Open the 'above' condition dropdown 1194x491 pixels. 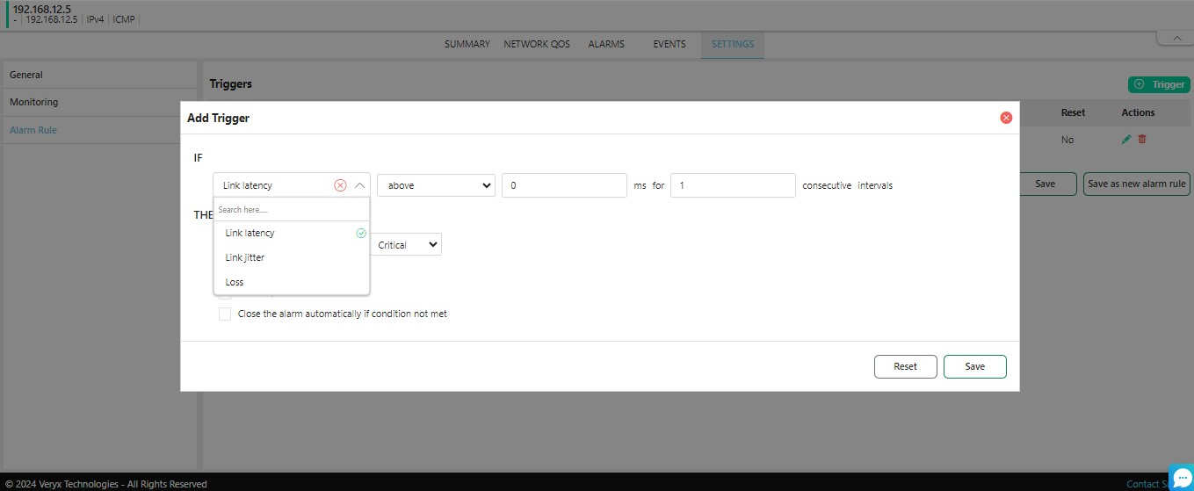point(436,185)
